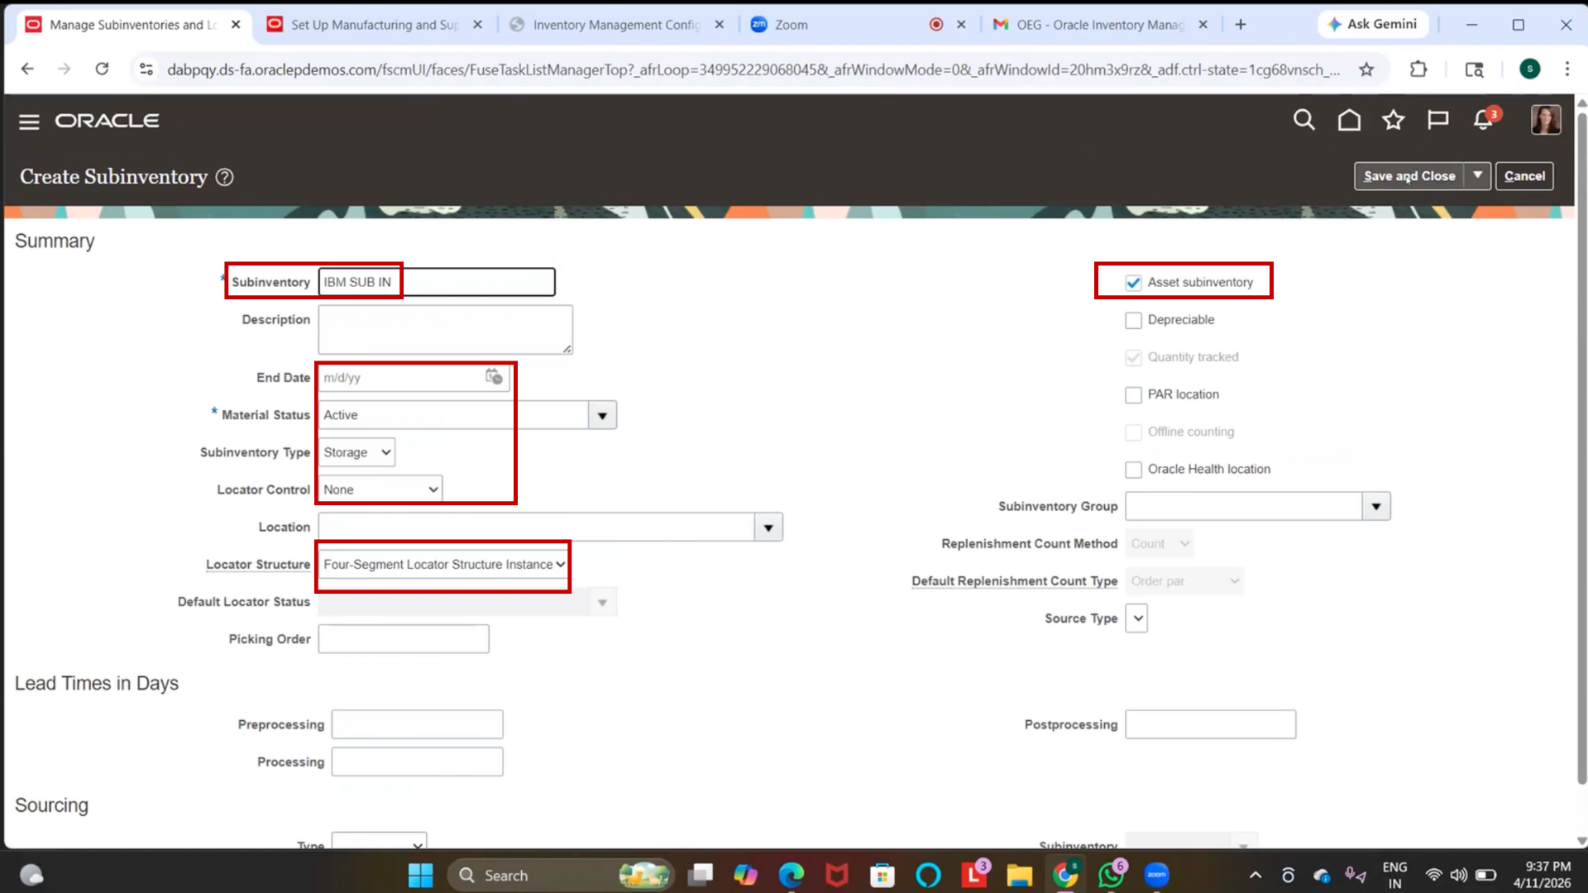Expand the Location dropdown arrow
The height and width of the screenshot is (893, 1588).
[768, 528]
